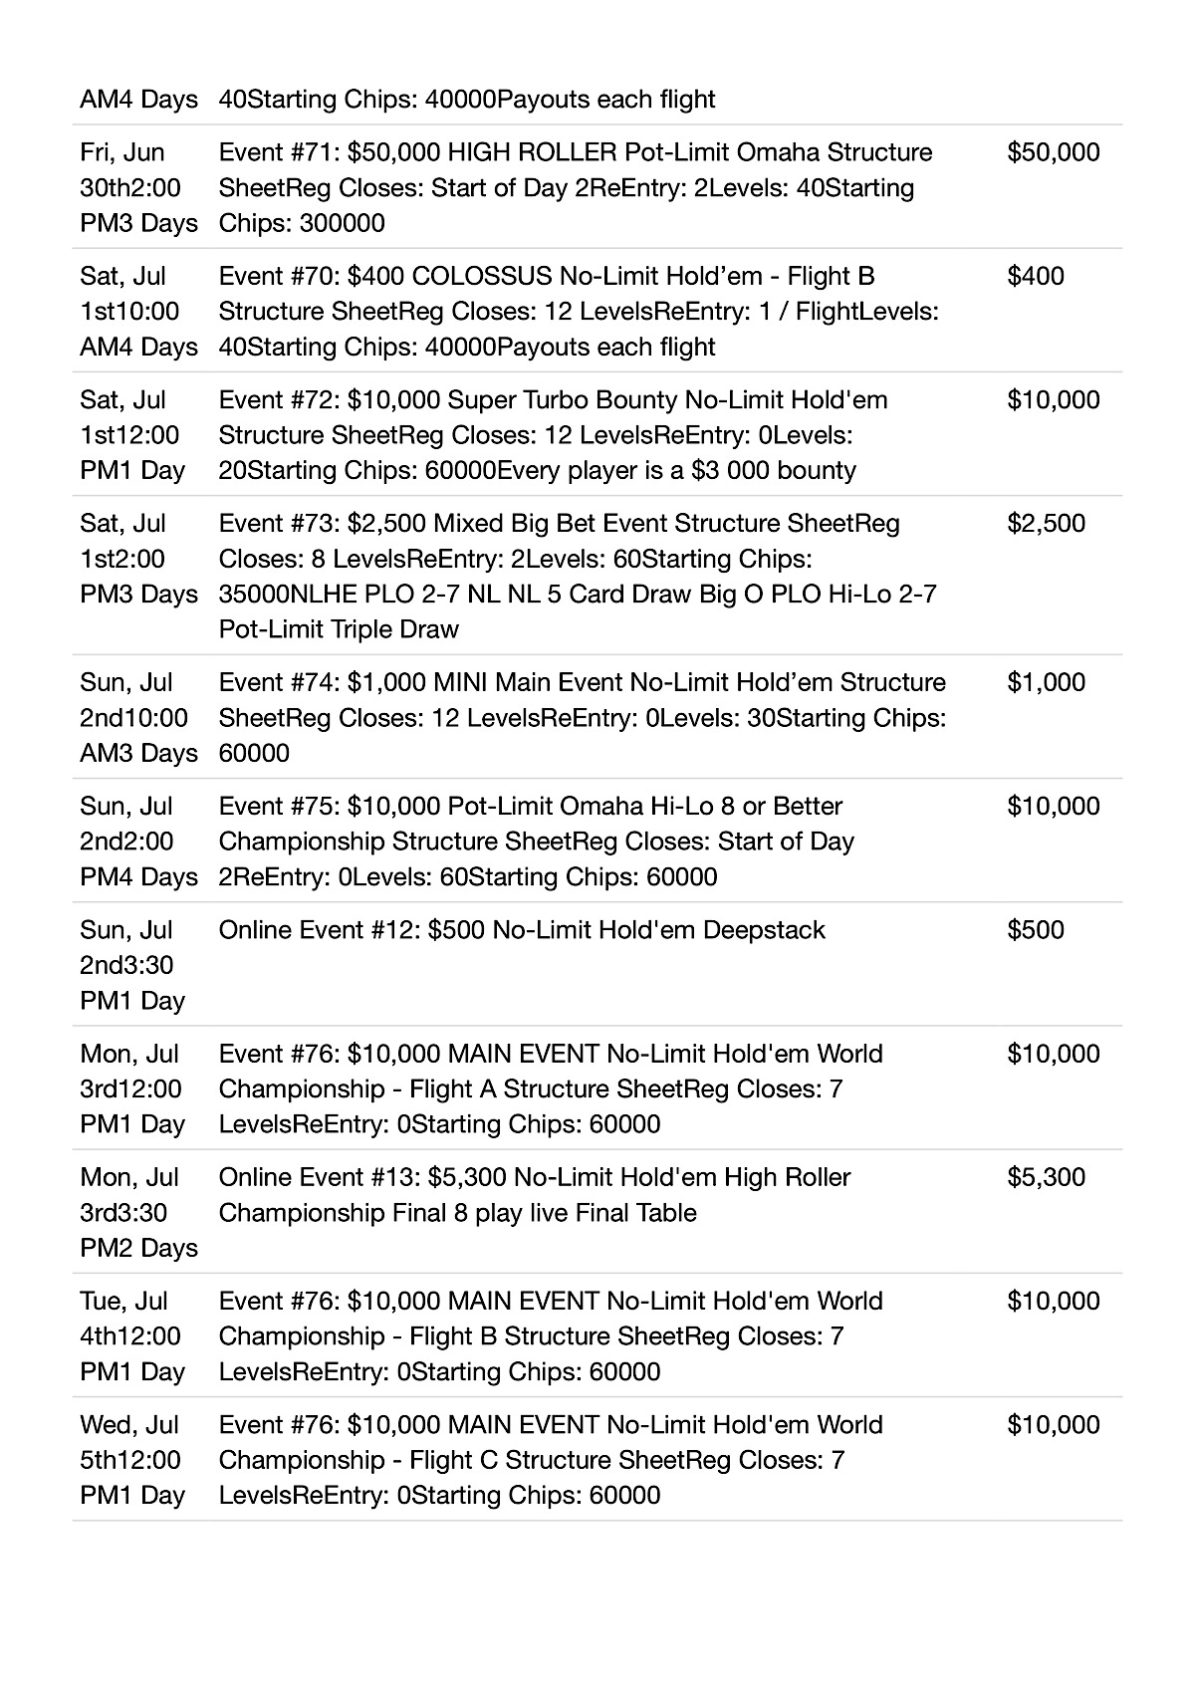Viewport: 1195px width, 1689px height.
Task: Open Event #74 MINI Main Event entry
Action: click(x=583, y=717)
